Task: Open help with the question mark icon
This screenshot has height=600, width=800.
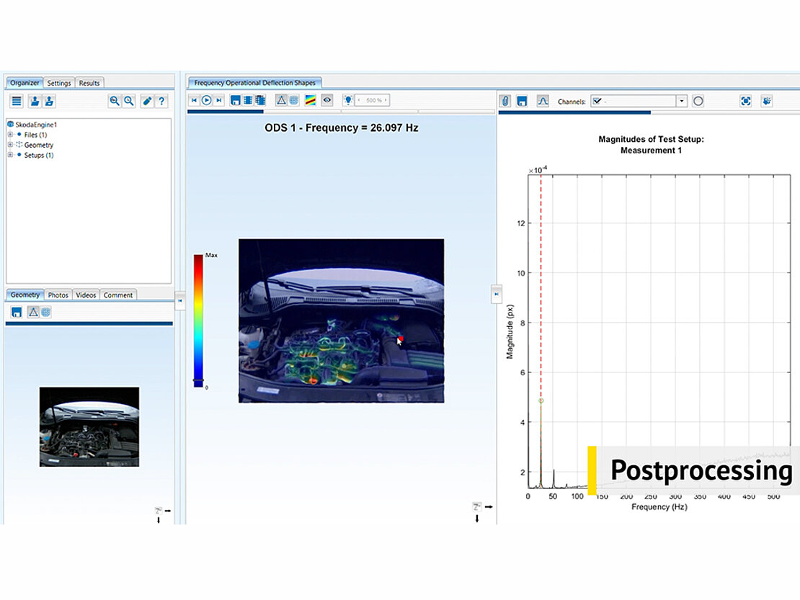Action: pos(161,101)
